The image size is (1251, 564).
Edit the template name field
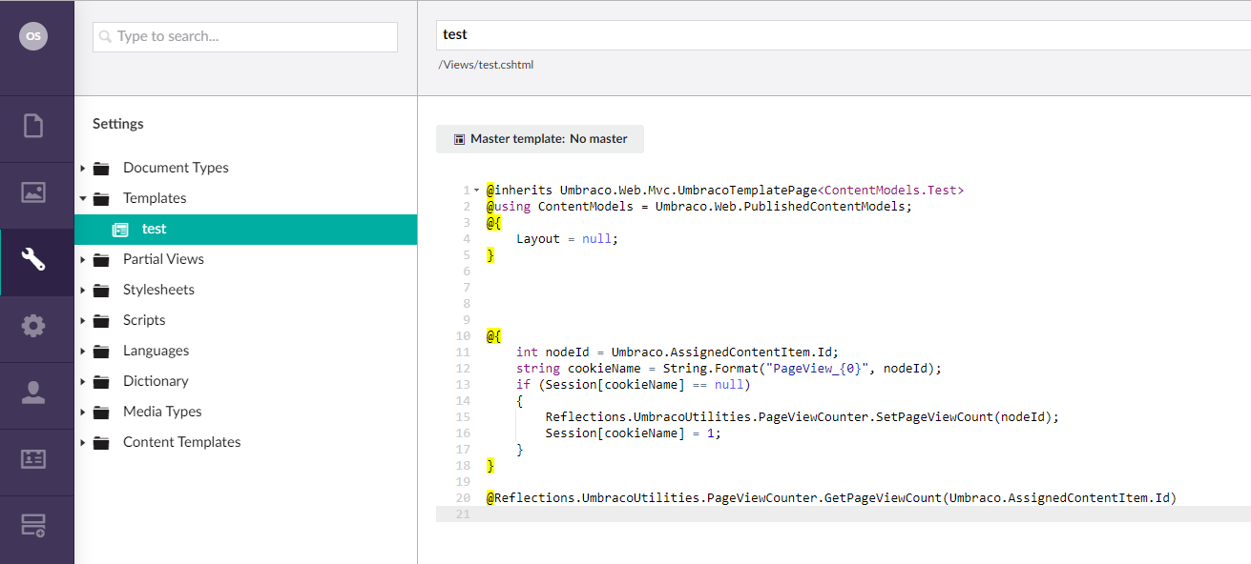point(844,34)
